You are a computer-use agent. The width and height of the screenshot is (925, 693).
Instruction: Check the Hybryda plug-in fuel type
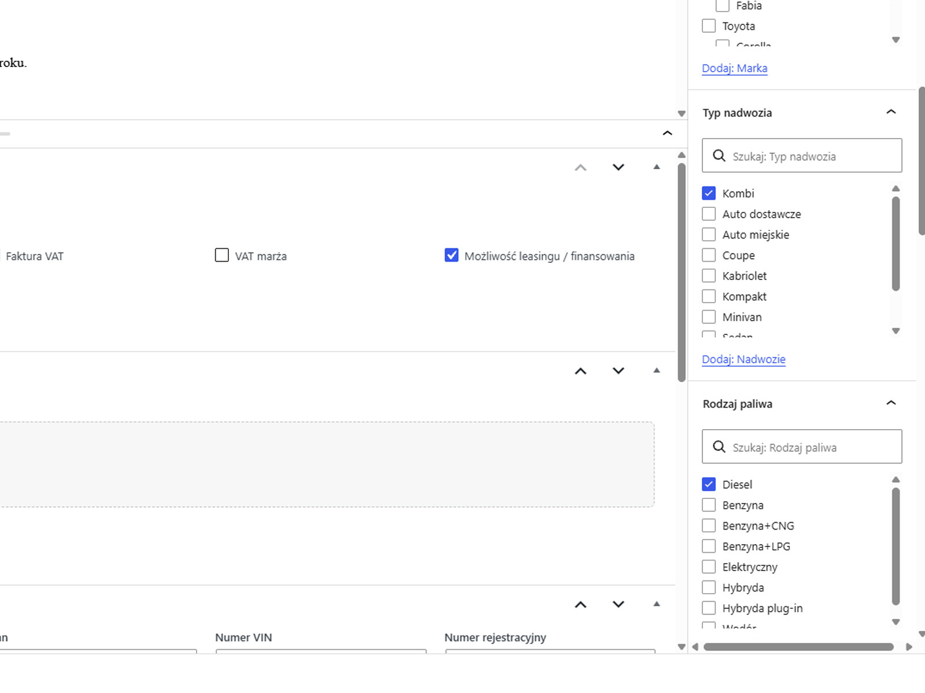[709, 608]
